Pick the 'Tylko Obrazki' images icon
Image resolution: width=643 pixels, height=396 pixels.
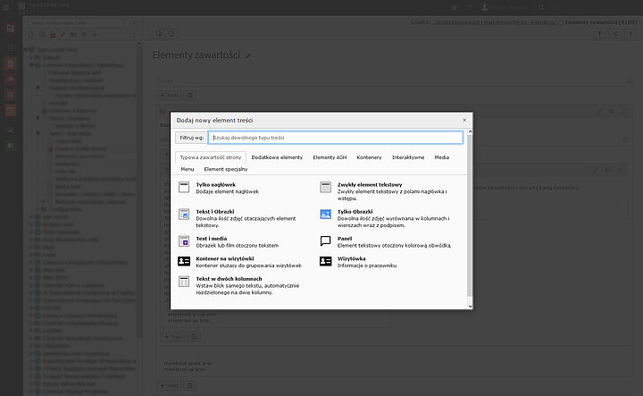point(326,214)
